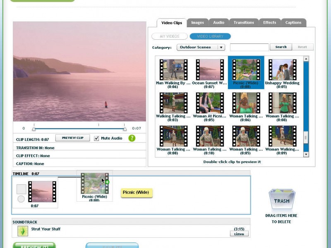
Task: Switch to Video Library view
Action: coord(210,36)
